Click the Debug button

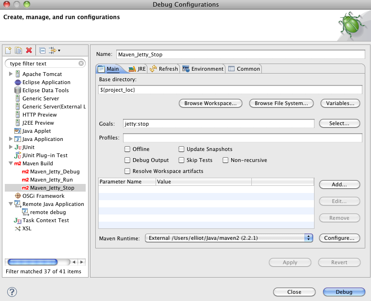point(344,292)
